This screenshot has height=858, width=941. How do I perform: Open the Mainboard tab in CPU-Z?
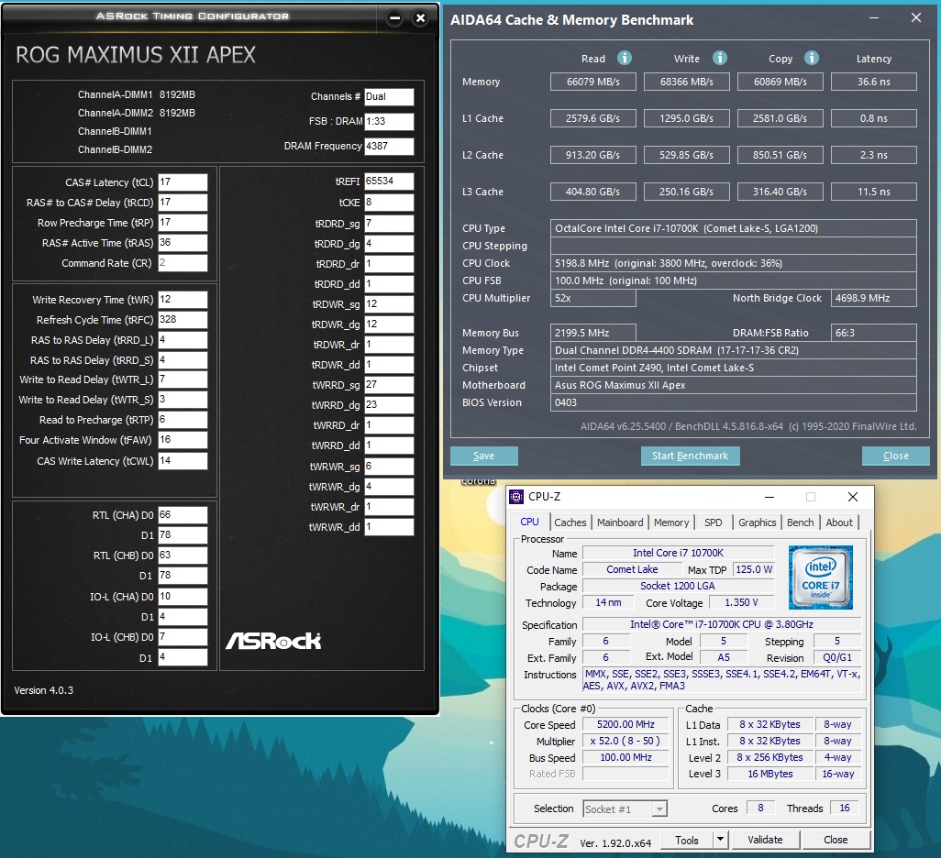pyautogui.click(x=620, y=522)
